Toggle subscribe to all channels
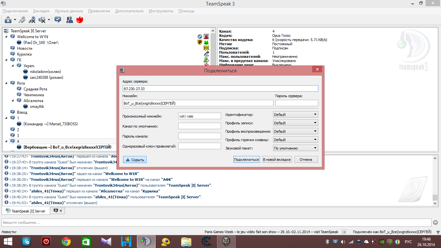The image size is (441, 248). coord(58,20)
